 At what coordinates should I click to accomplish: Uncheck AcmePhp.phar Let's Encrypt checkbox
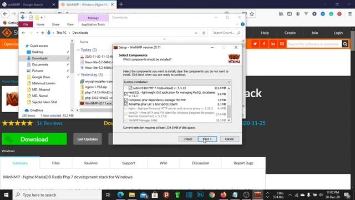[126, 104]
